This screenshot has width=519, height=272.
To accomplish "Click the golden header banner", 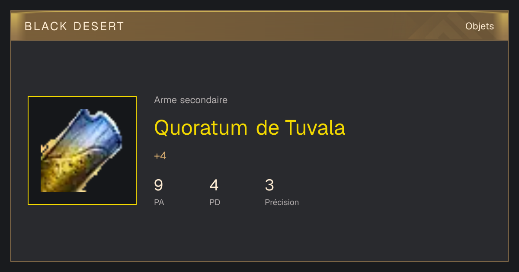I will (x=259, y=26).
